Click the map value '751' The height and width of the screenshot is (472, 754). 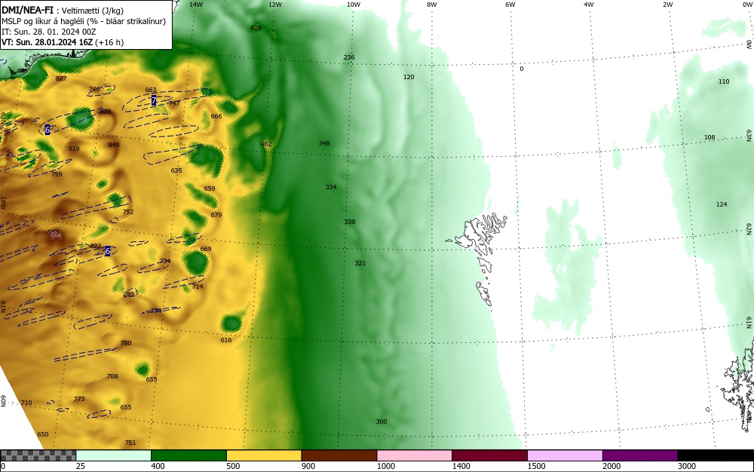pos(130,443)
